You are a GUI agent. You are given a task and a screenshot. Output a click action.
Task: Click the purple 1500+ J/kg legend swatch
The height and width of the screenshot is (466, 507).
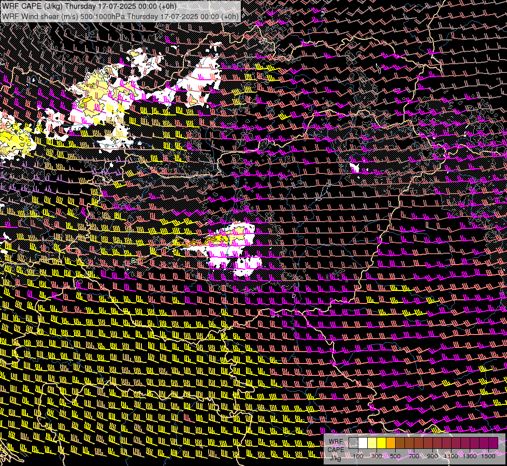click(x=493, y=443)
